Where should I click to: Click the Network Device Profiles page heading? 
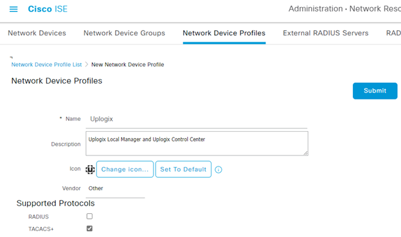tap(57, 81)
